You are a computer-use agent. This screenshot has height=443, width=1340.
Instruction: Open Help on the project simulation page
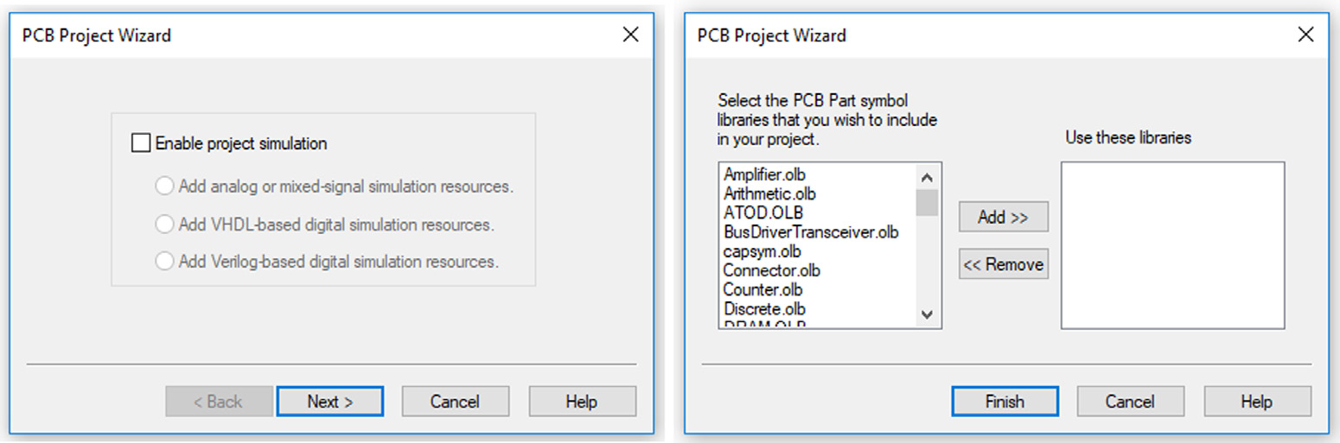click(x=582, y=402)
